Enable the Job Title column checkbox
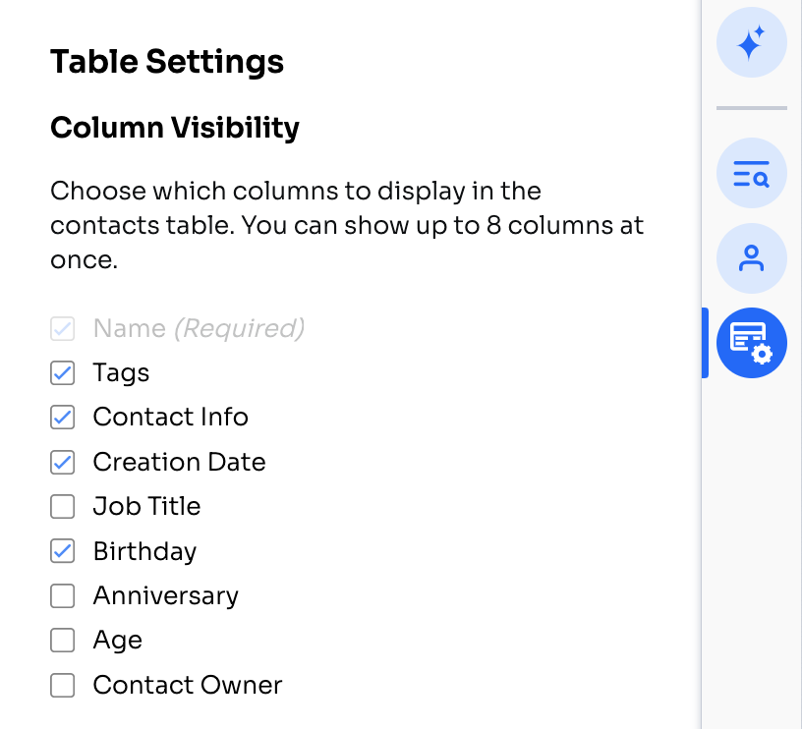This screenshot has width=802, height=729. pyautogui.click(x=62, y=507)
